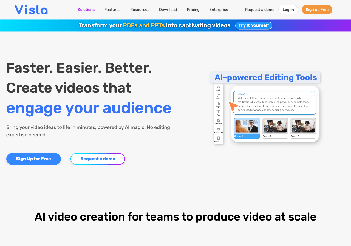Select the Scene 2 thumbnail
This screenshot has height=246, width=351.
pos(275,128)
